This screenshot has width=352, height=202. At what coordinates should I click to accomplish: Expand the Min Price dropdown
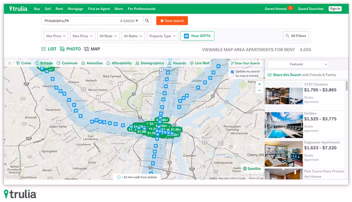point(56,36)
